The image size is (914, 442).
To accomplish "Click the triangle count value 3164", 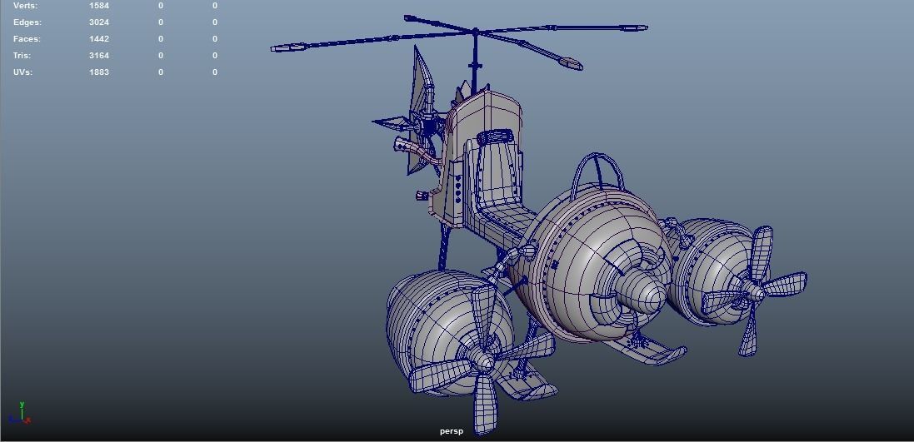I will tap(99, 56).
